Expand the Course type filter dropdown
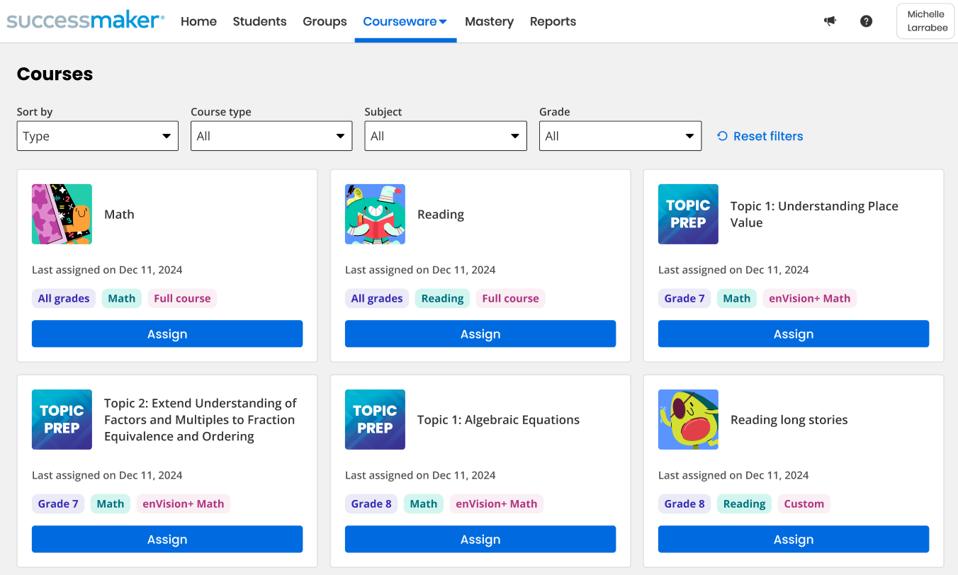This screenshot has height=575, width=958. point(271,136)
